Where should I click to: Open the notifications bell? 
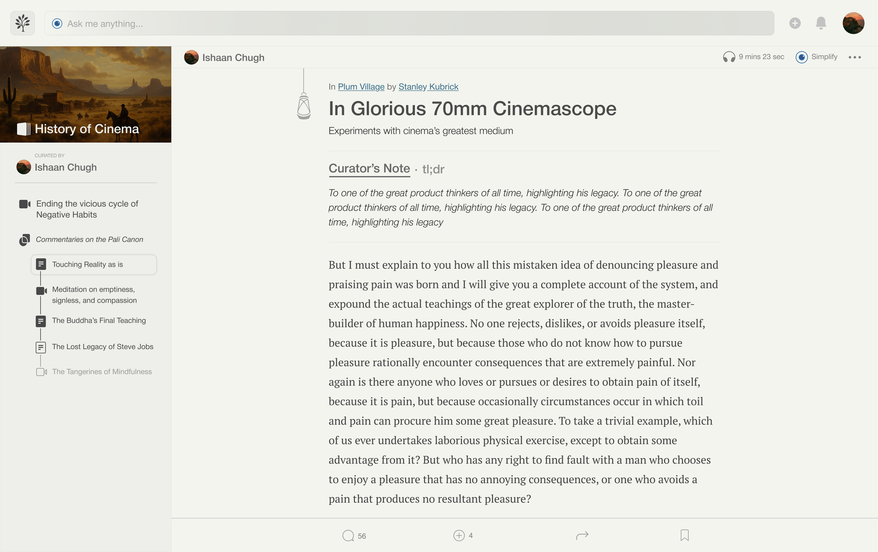[x=821, y=23]
